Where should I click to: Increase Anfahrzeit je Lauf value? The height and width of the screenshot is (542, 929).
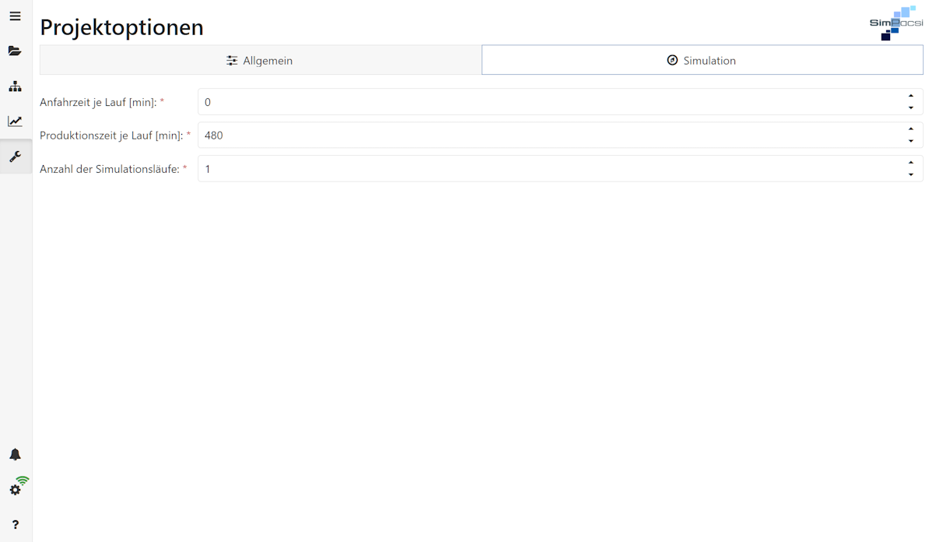(x=910, y=96)
